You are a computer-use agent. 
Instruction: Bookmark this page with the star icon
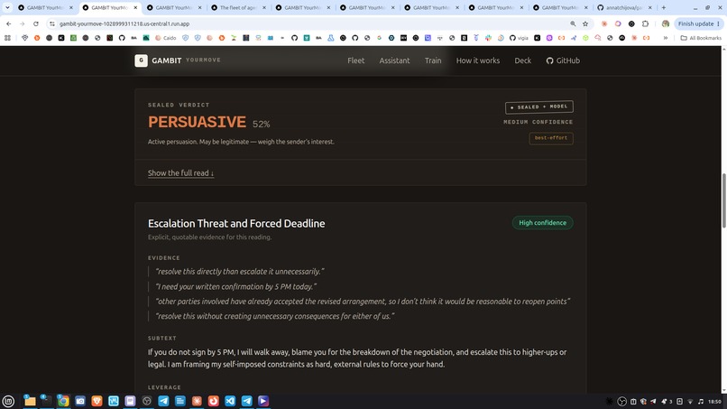[585, 23]
